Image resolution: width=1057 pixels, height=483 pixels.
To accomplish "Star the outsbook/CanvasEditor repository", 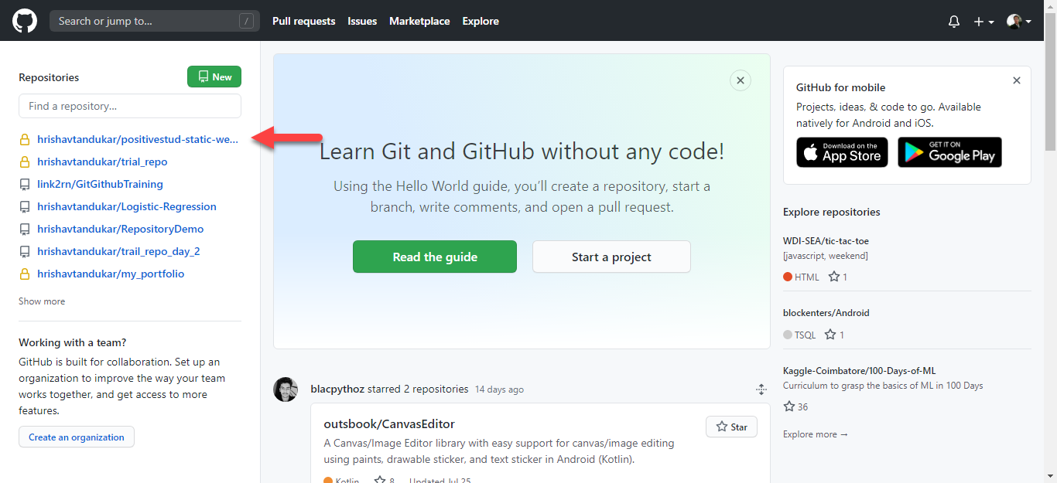I will tap(731, 427).
